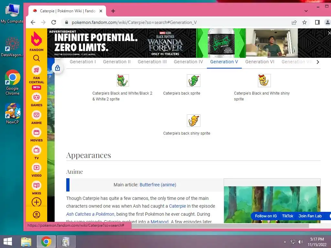Click the Chrome taskbar button

click(46, 242)
